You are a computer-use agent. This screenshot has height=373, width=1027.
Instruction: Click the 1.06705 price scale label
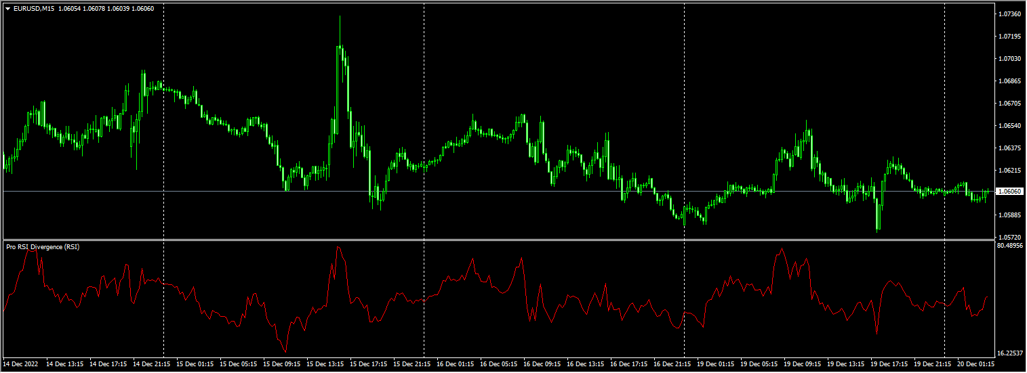1010,104
